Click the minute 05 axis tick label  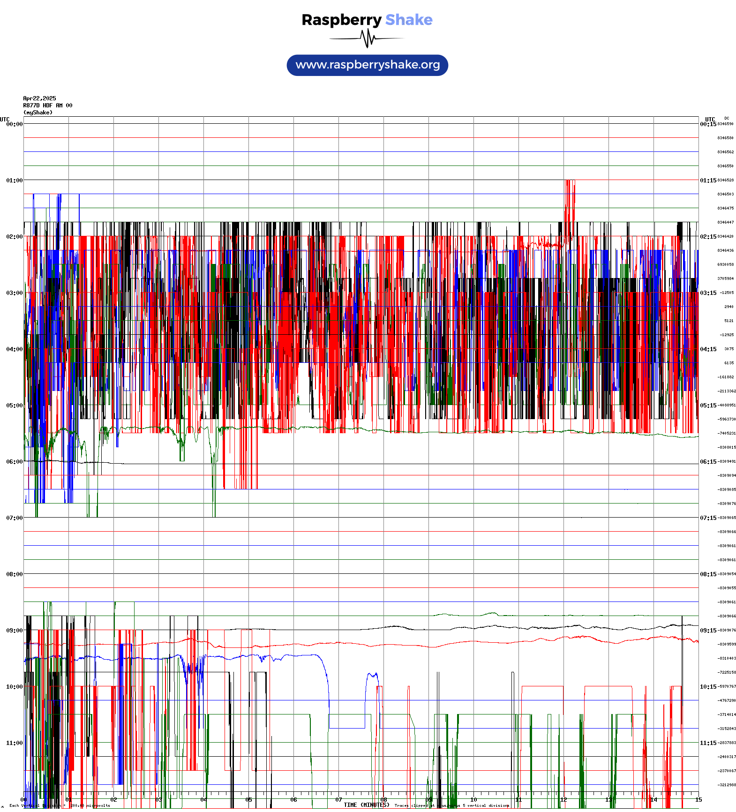pyautogui.click(x=248, y=800)
